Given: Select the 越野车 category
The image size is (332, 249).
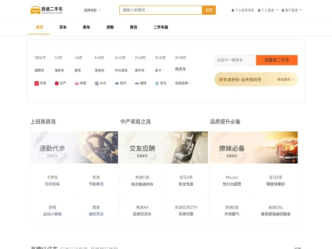Looking at the screenshot, I should click(39, 70).
